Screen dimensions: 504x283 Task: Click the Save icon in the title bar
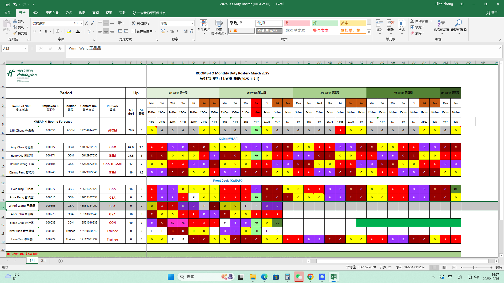tap(7, 4)
